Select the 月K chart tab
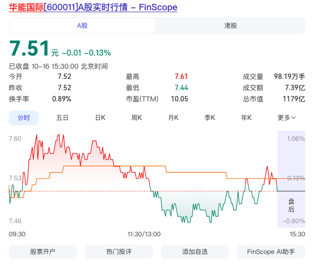The height and width of the screenshot is (268, 314). [x=173, y=118]
